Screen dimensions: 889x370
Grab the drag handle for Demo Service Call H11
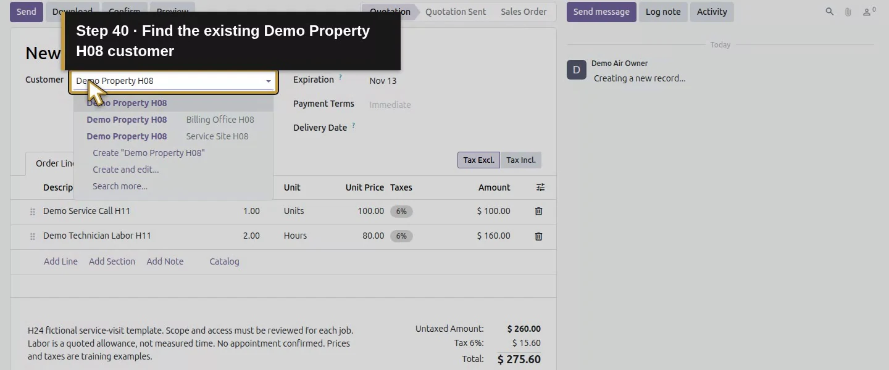click(33, 212)
